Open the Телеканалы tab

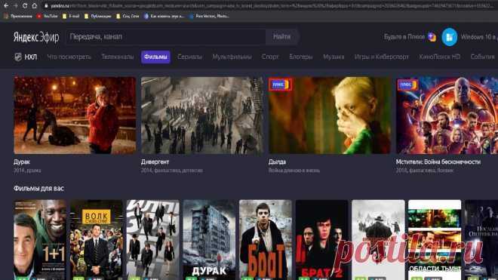coord(118,57)
